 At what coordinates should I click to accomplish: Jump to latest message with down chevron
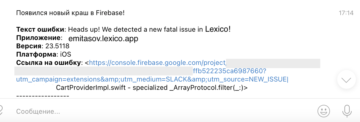pyautogui.click(x=346, y=80)
